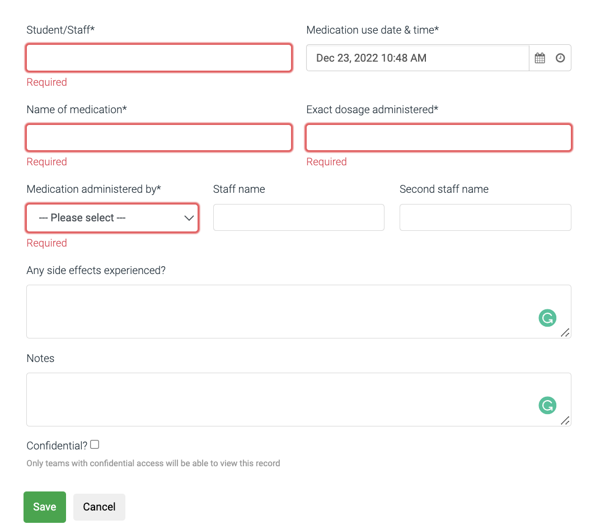Click resize handle of side effects textarea
Screen dimensions: 591x529
click(565, 333)
